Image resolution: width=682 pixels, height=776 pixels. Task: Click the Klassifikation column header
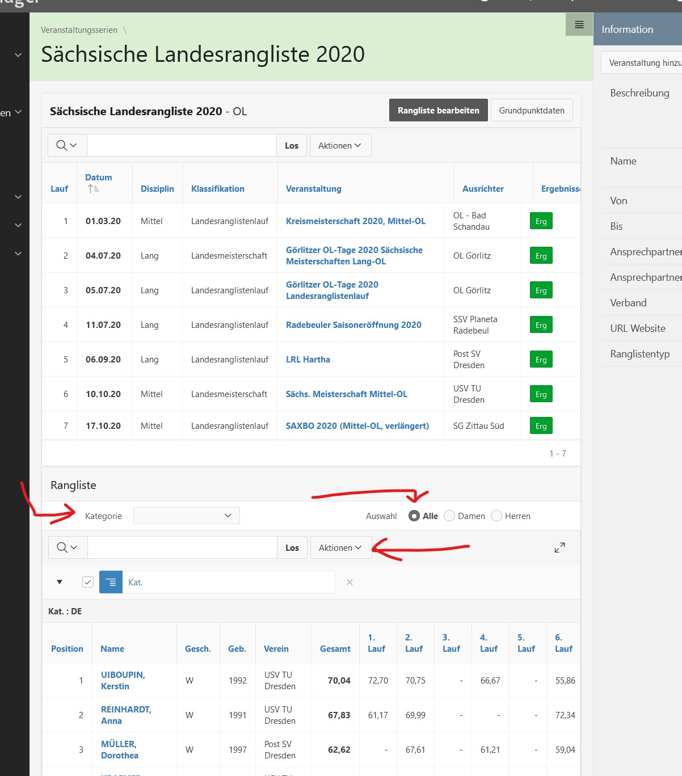click(218, 189)
